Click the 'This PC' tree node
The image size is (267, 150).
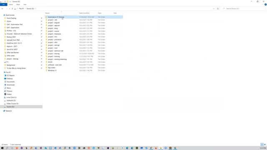point(8,72)
